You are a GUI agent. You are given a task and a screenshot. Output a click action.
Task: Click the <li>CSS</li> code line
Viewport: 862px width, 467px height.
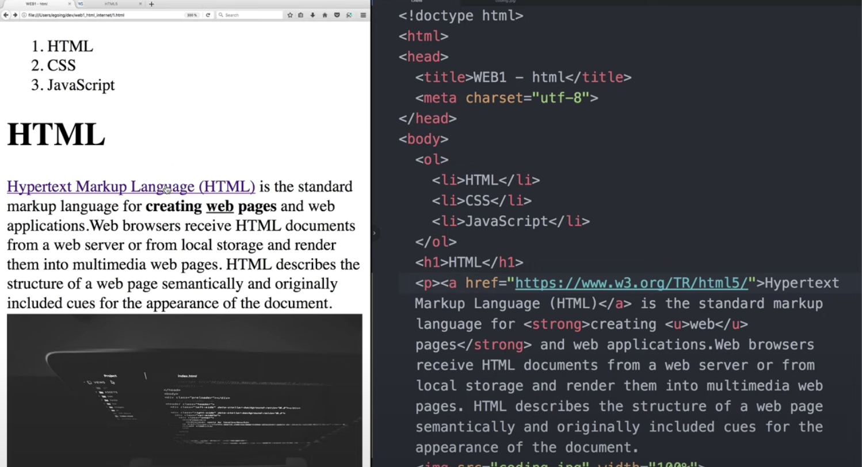tap(482, 201)
